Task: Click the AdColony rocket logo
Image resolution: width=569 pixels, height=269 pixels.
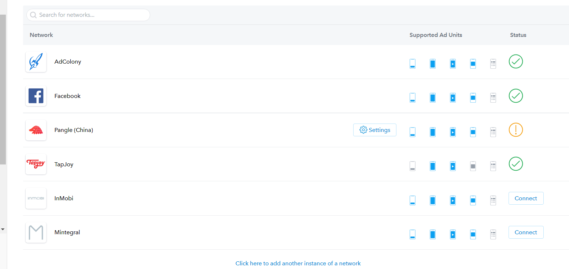Action: pyautogui.click(x=36, y=62)
